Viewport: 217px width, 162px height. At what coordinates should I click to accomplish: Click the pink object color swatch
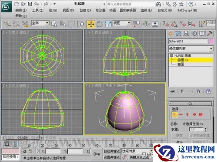click(x=211, y=42)
